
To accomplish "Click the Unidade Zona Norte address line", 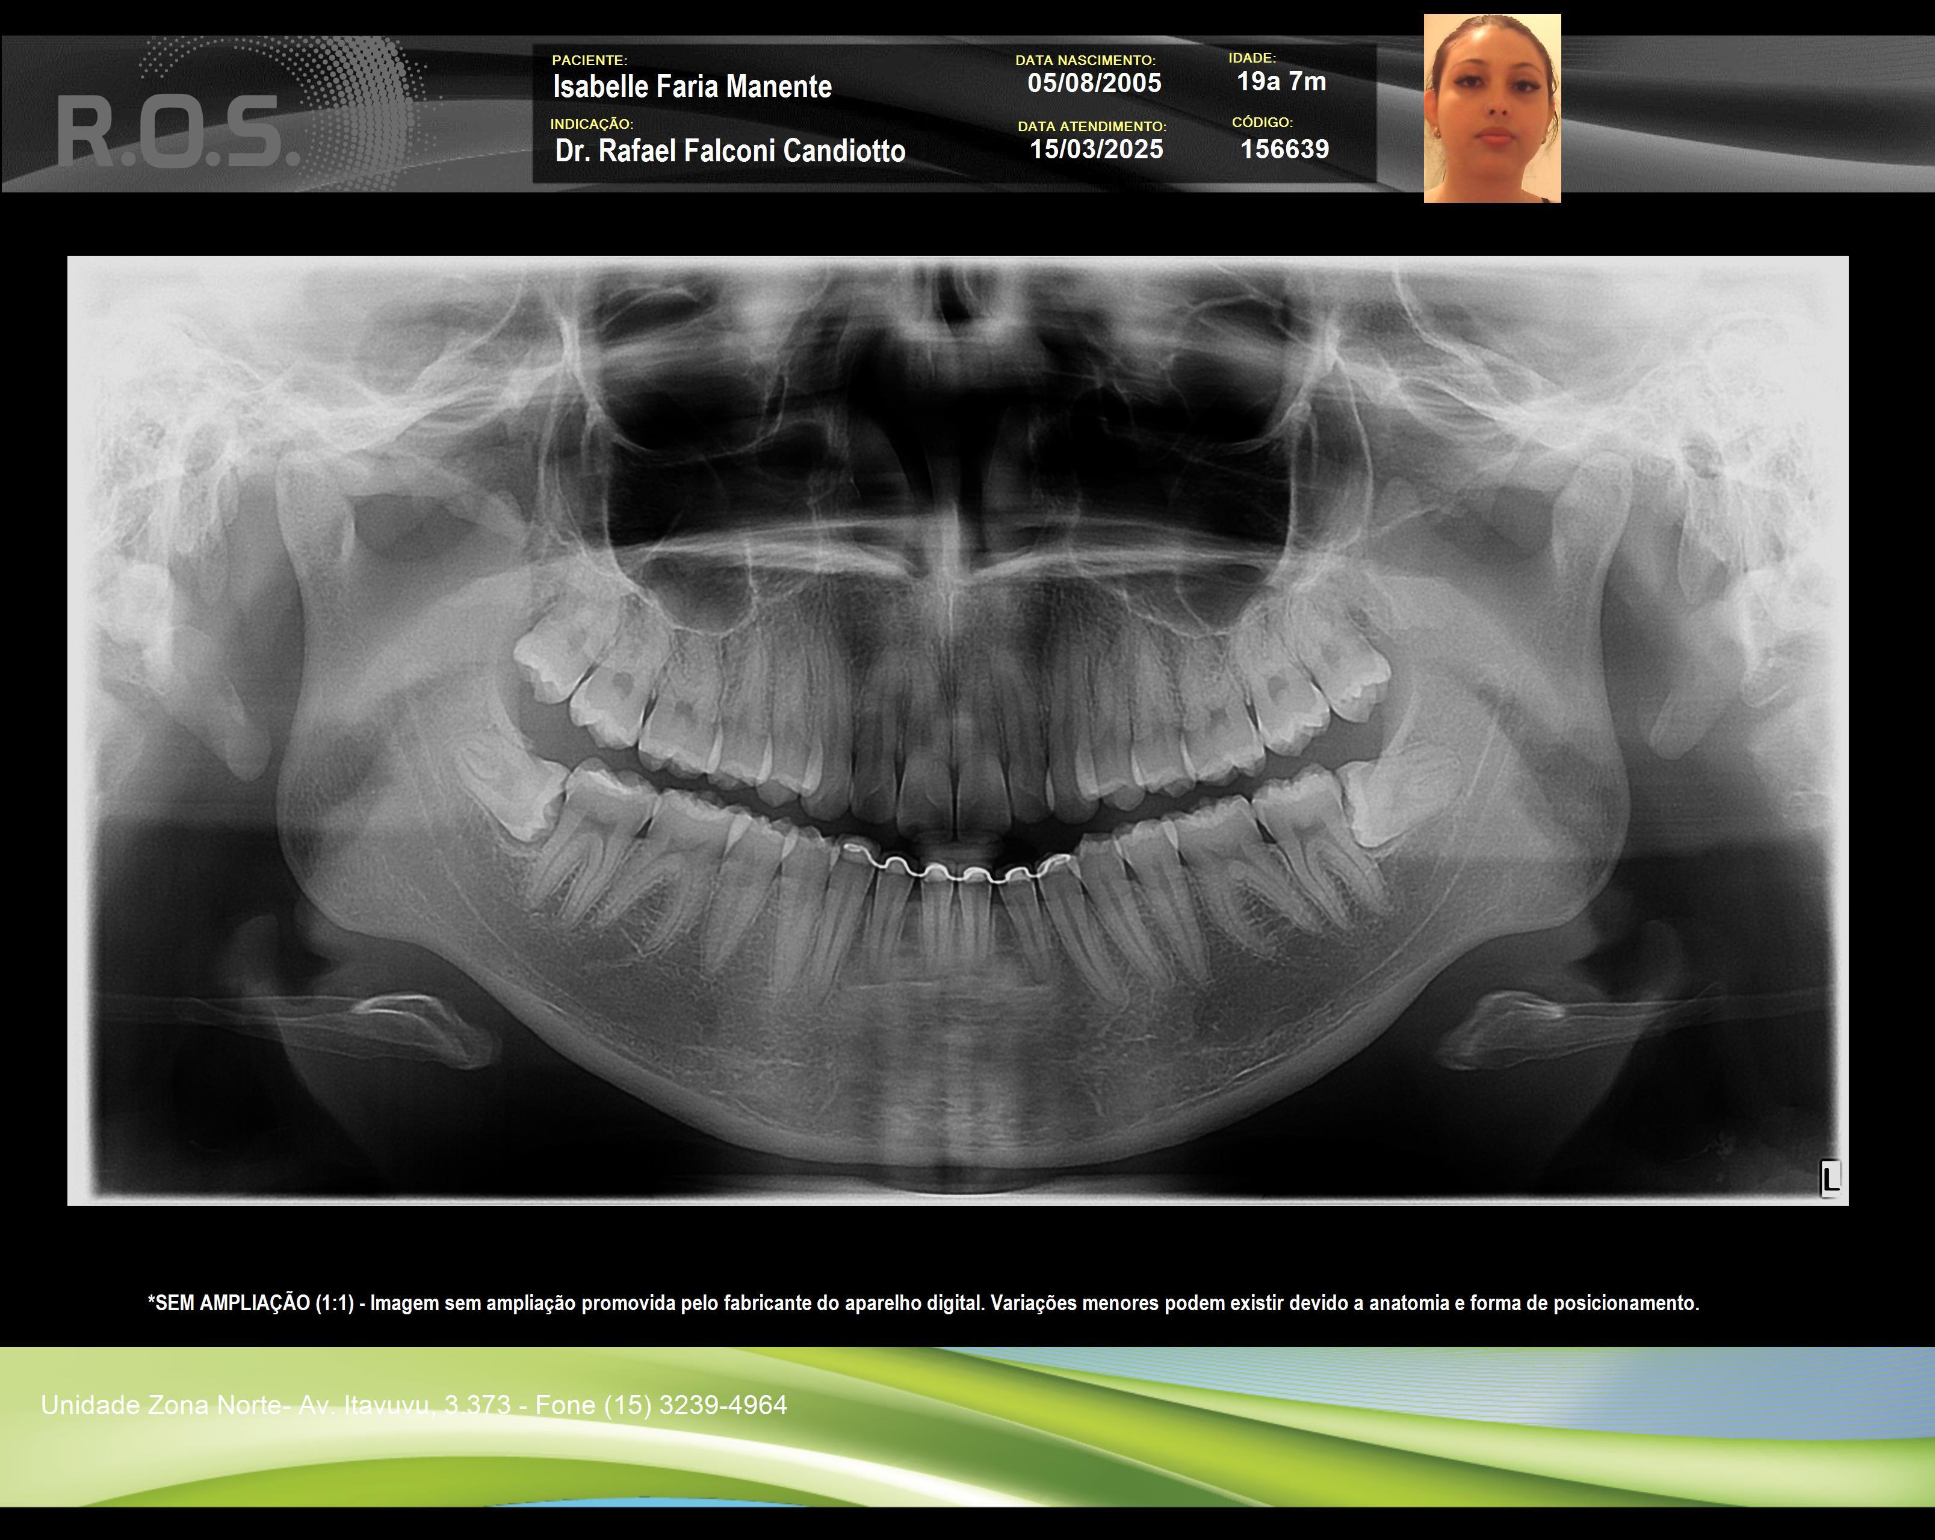I will tap(413, 1405).
